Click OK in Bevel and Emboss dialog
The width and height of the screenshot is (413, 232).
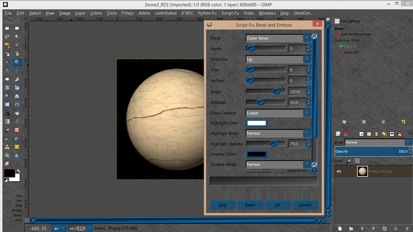(278, 205)
